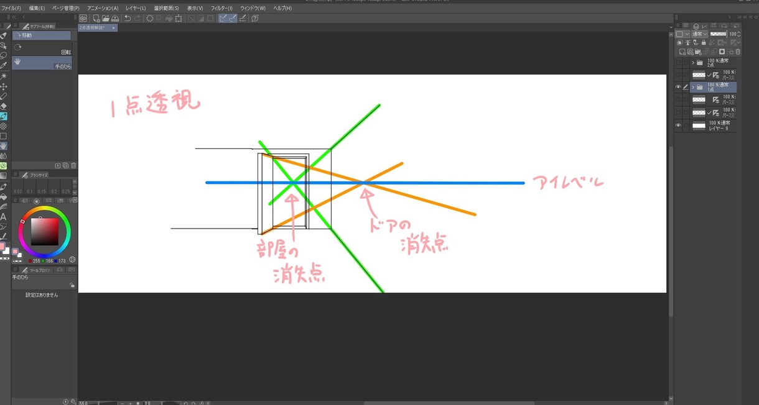Open the レイヤー(L) menu
Viewport: 759px width, 405px height.
[x=136, y=8]
